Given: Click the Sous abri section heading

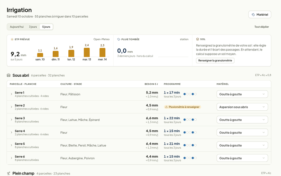Looking at the screenshot, I should (21, 75).
